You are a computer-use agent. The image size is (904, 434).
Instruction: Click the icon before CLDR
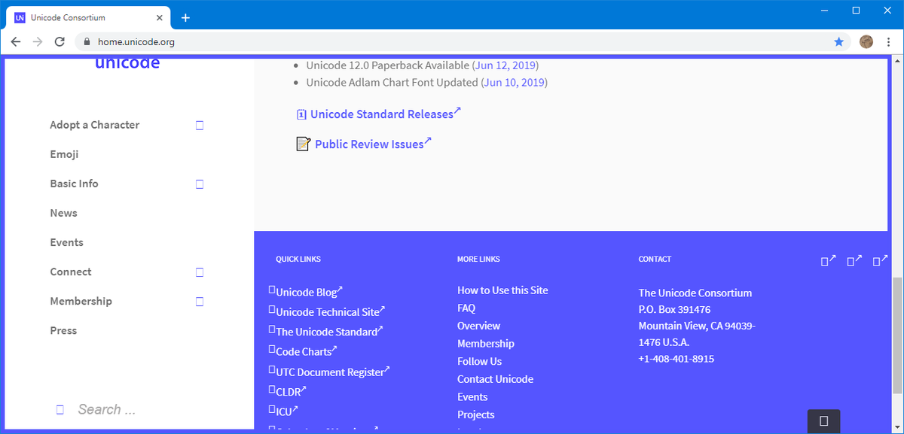tap(272, 390)
